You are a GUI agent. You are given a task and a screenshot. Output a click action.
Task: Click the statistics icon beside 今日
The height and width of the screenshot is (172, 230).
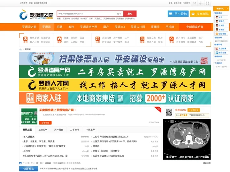pos(20,163)
